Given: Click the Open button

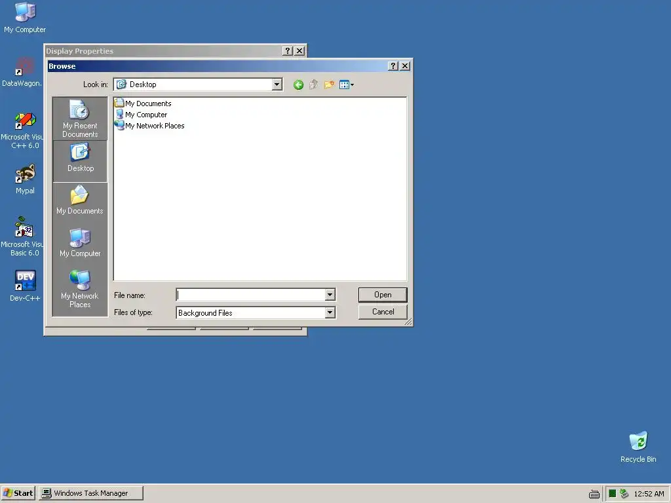Looking at the screenshot, I should pos(383,295).
